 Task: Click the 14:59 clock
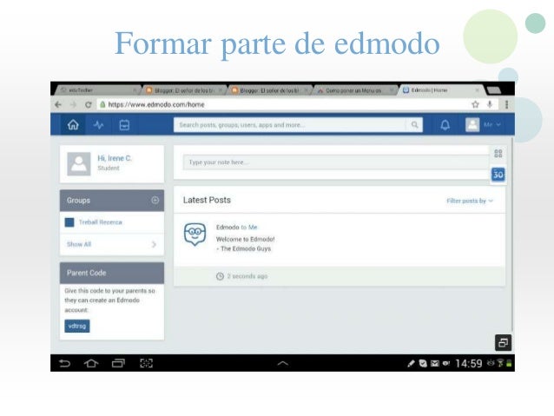469,363
